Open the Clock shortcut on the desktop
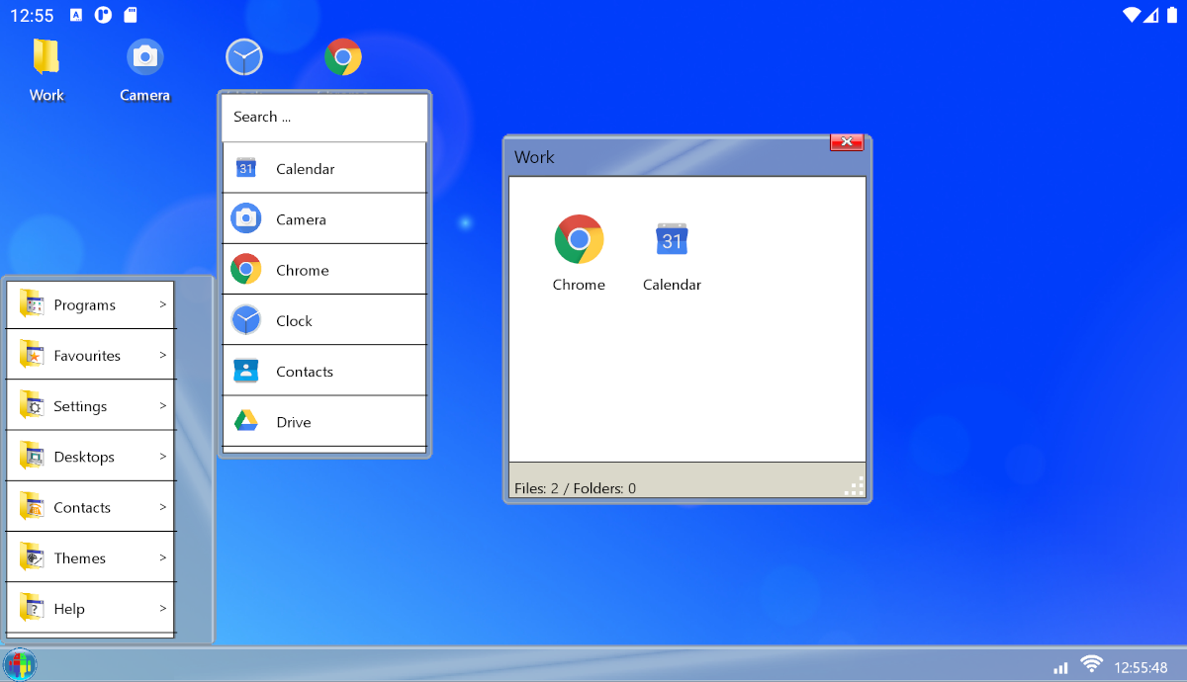 (244, 57)
